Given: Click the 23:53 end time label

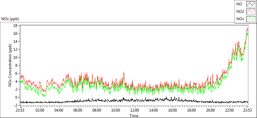Looking at the screenshot, I should [x=248, y=110].
